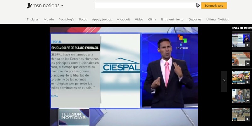Screen dimensions: 252x126
Task: Open the Titulares section
Action: [33, 19]
